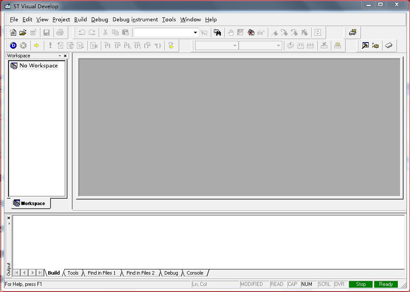This screenshot has height=292, width=410.
Task: Switch to the Find in Files 1 tab
Action: click(102, 273)
